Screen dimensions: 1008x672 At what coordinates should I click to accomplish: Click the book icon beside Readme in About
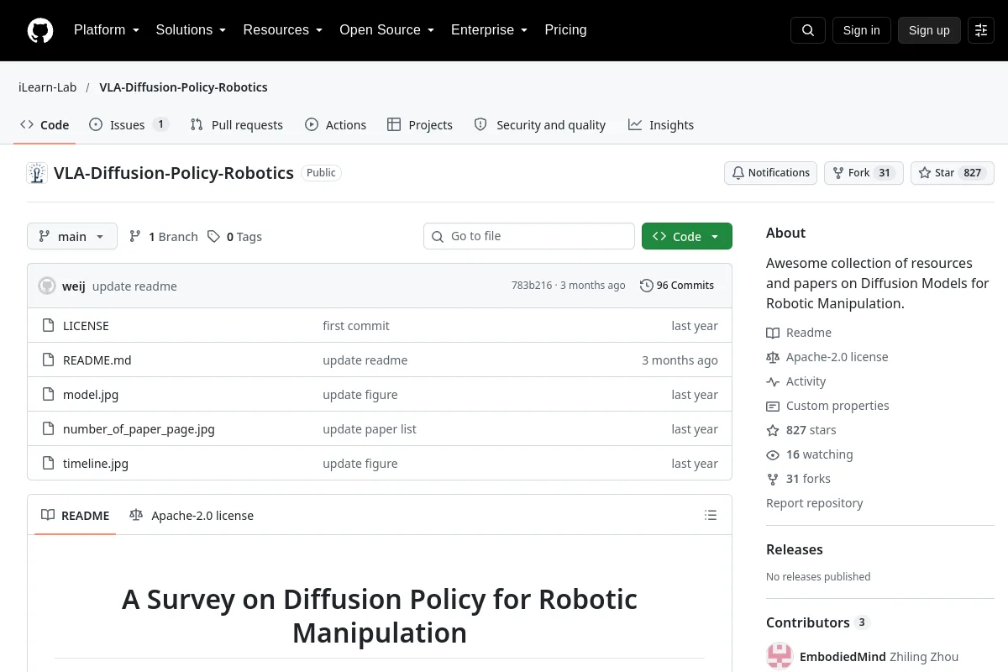(773, 333)
